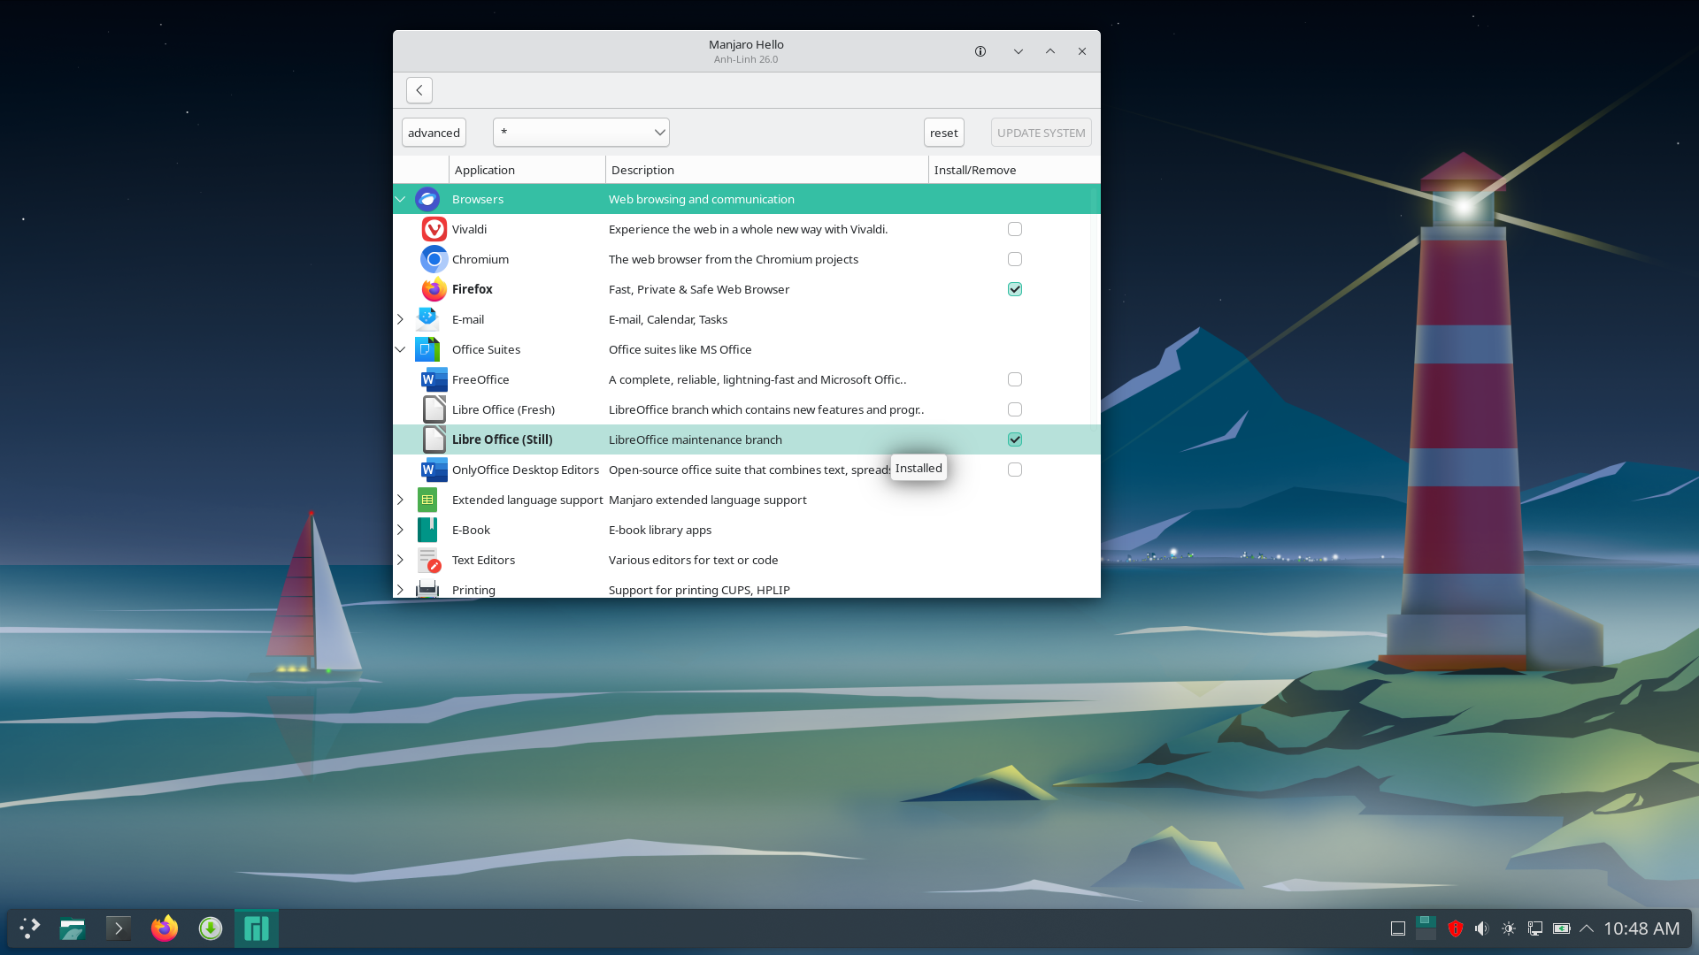Viewport: 1699px width, 955px height.
Task: Open the file manager taskbar icon
Action: coord(73,928)
